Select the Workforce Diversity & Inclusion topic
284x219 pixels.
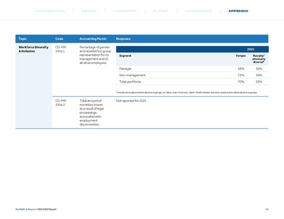(x=33, y=50)
